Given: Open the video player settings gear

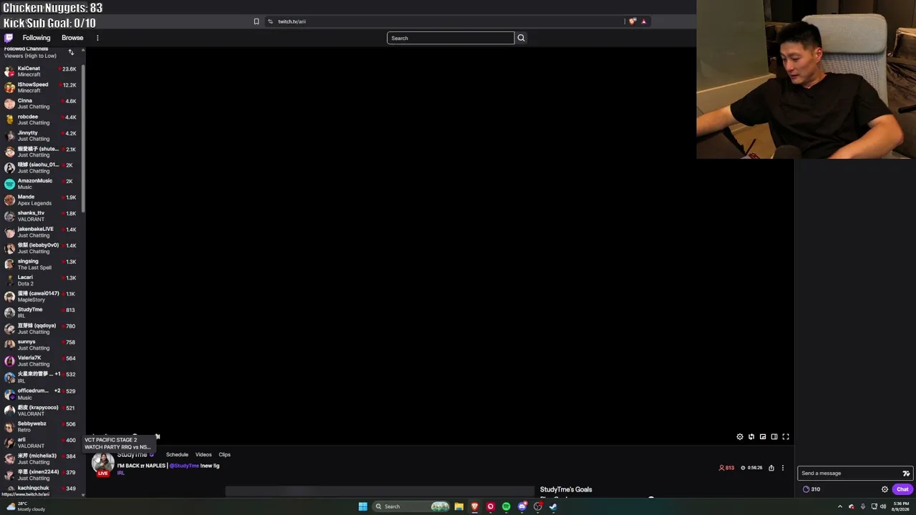Looking at the screenshot, I should (740, 436).
